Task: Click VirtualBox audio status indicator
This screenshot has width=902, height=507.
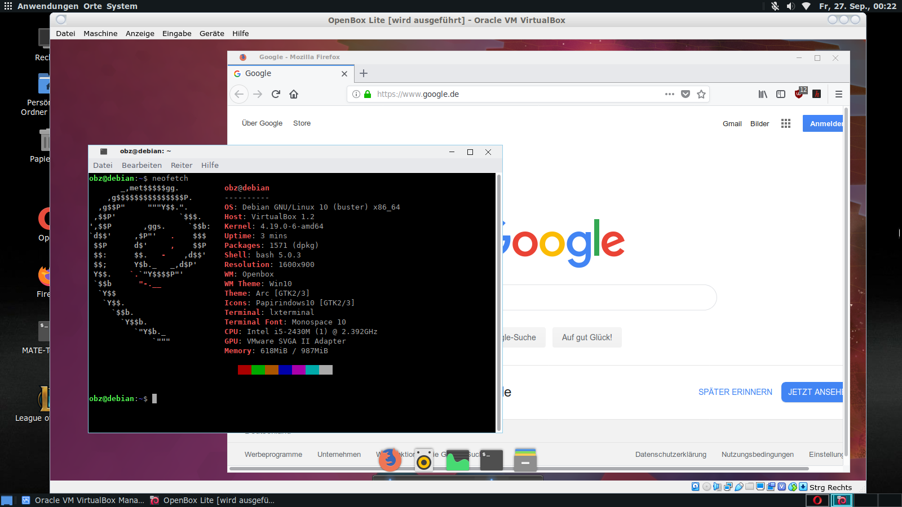Action: (717, 487)
